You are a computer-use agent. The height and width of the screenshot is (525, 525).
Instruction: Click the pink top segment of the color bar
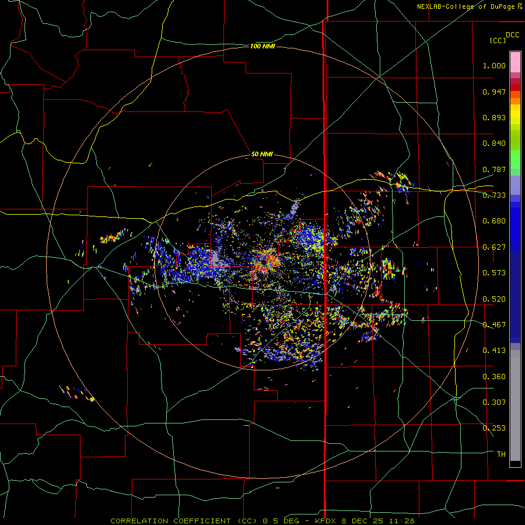pyautogui.click(x=515, y=62)
